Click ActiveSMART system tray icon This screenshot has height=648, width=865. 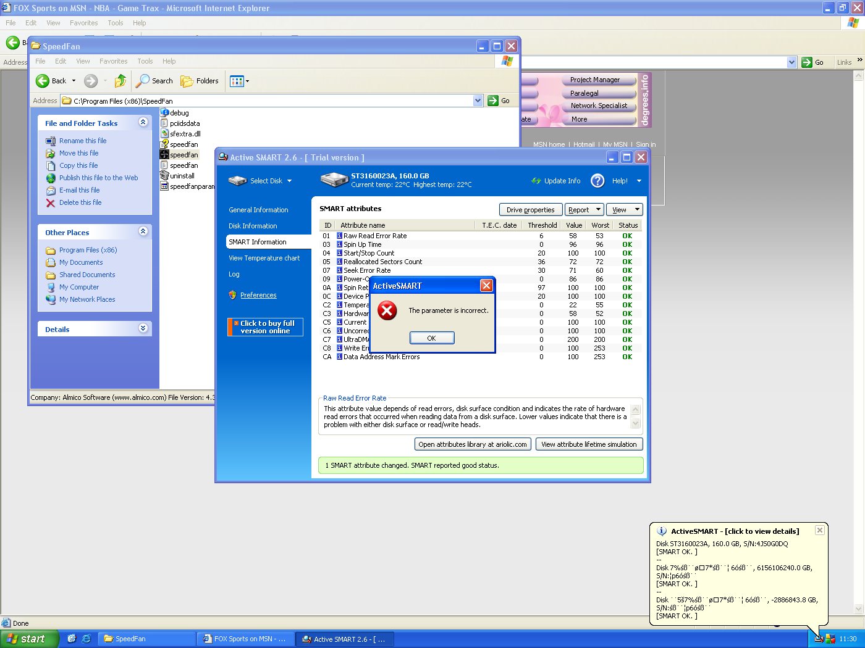(819, 639)
